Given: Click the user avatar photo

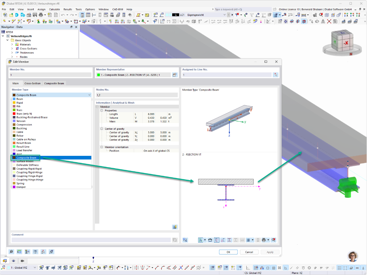Looking at the screenshot, I should pyautogui.click(x=353, y=257).
